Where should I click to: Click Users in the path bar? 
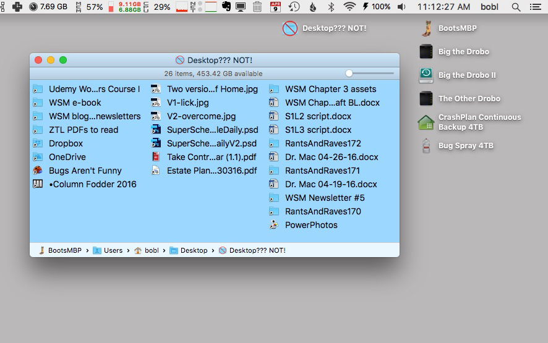tap(108, 250)
